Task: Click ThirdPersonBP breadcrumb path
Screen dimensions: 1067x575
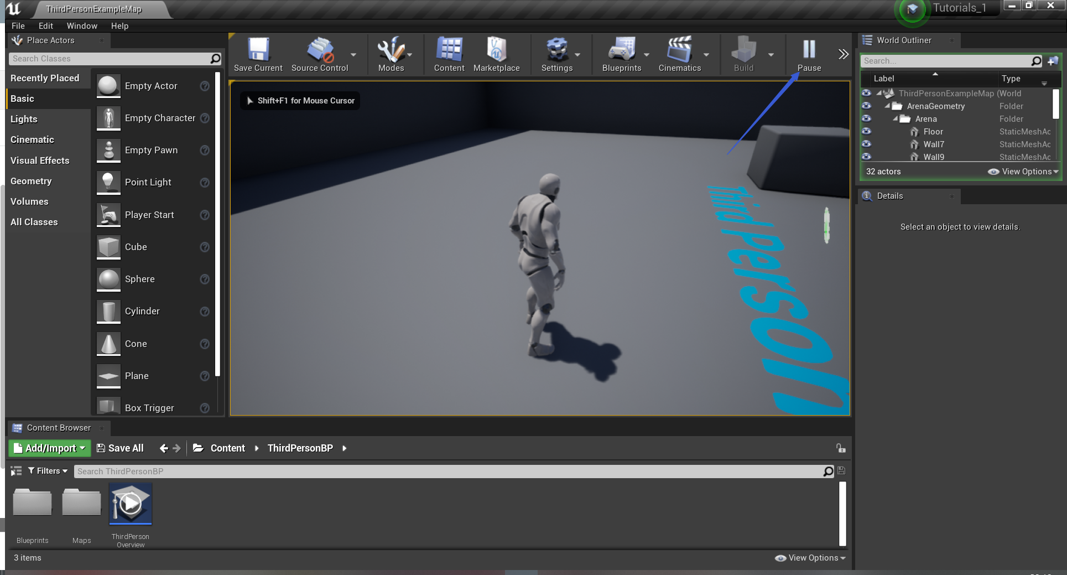Action: coord(300,448)
